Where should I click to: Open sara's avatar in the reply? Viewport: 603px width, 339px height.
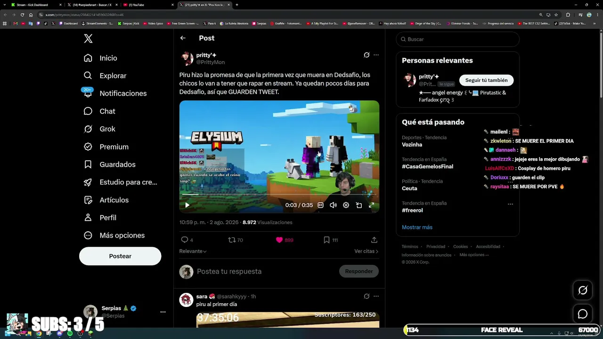pyautogui.click(x=186, y=300)
